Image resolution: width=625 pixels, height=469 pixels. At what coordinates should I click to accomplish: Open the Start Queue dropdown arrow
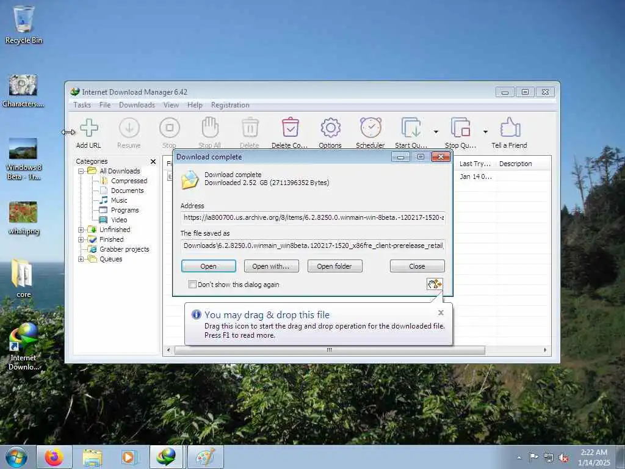click(436, 132)
